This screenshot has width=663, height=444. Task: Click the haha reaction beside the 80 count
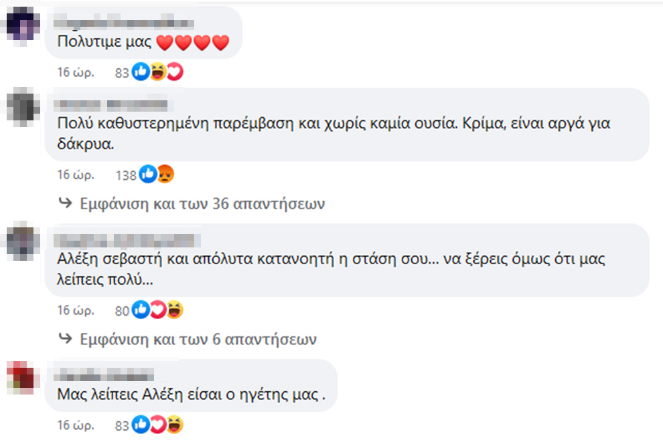coord(175,310)
